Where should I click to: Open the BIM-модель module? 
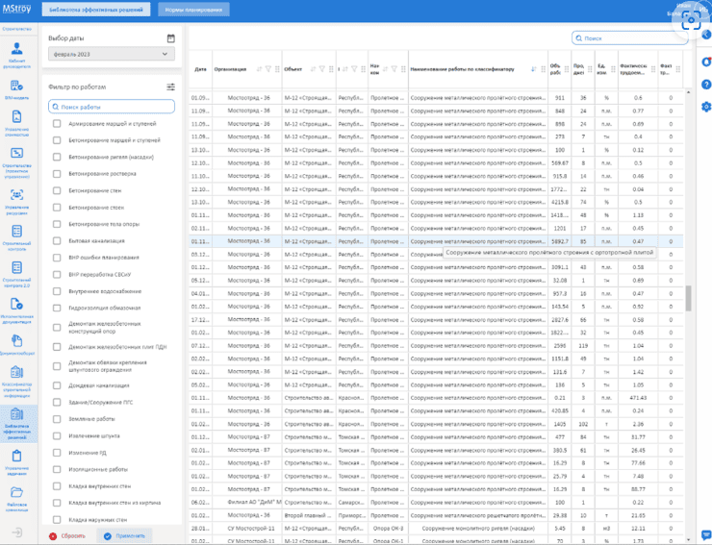click(16, 89)
